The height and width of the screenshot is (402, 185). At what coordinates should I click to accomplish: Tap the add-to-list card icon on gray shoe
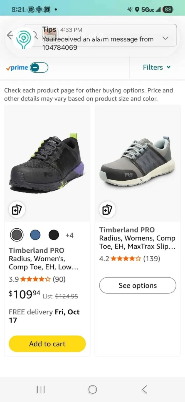pos(107,210)
